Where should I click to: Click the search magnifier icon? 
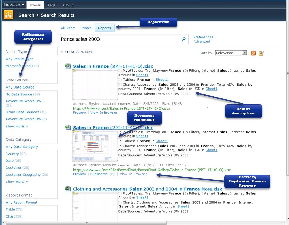[184, 39]
